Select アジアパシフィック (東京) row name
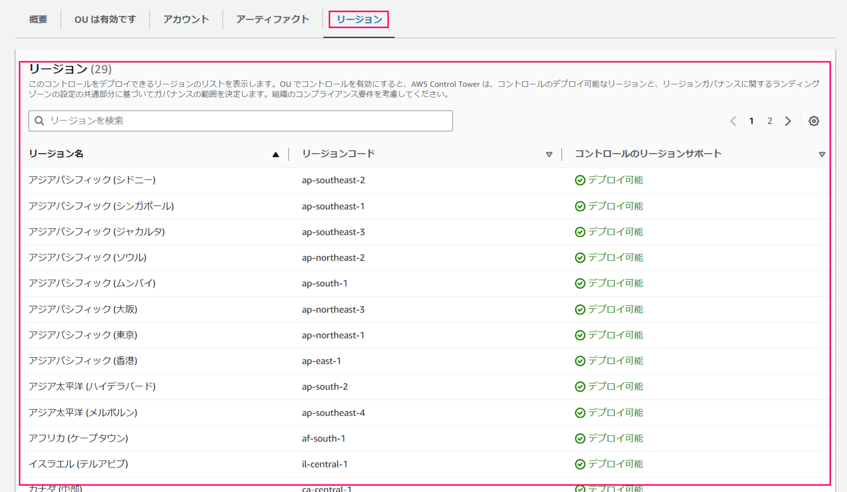This screenshot has width=847, height=492. (83, 335)
